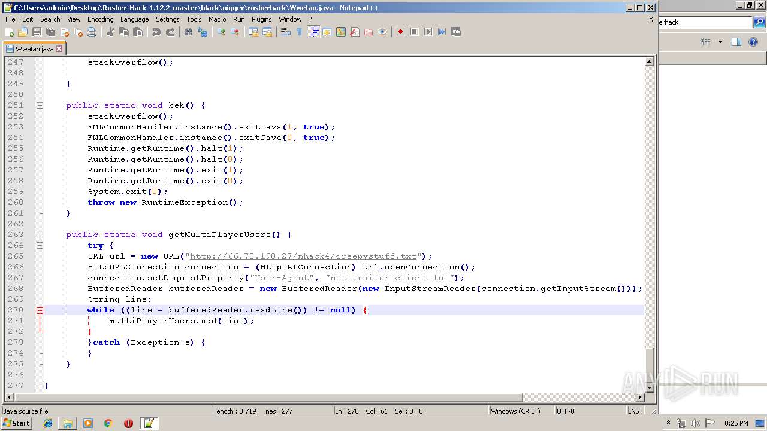The width and height of the screenshot is (767, 431).
Task: Click the Paste toolbar icon
Action: (x=138, y=32)
